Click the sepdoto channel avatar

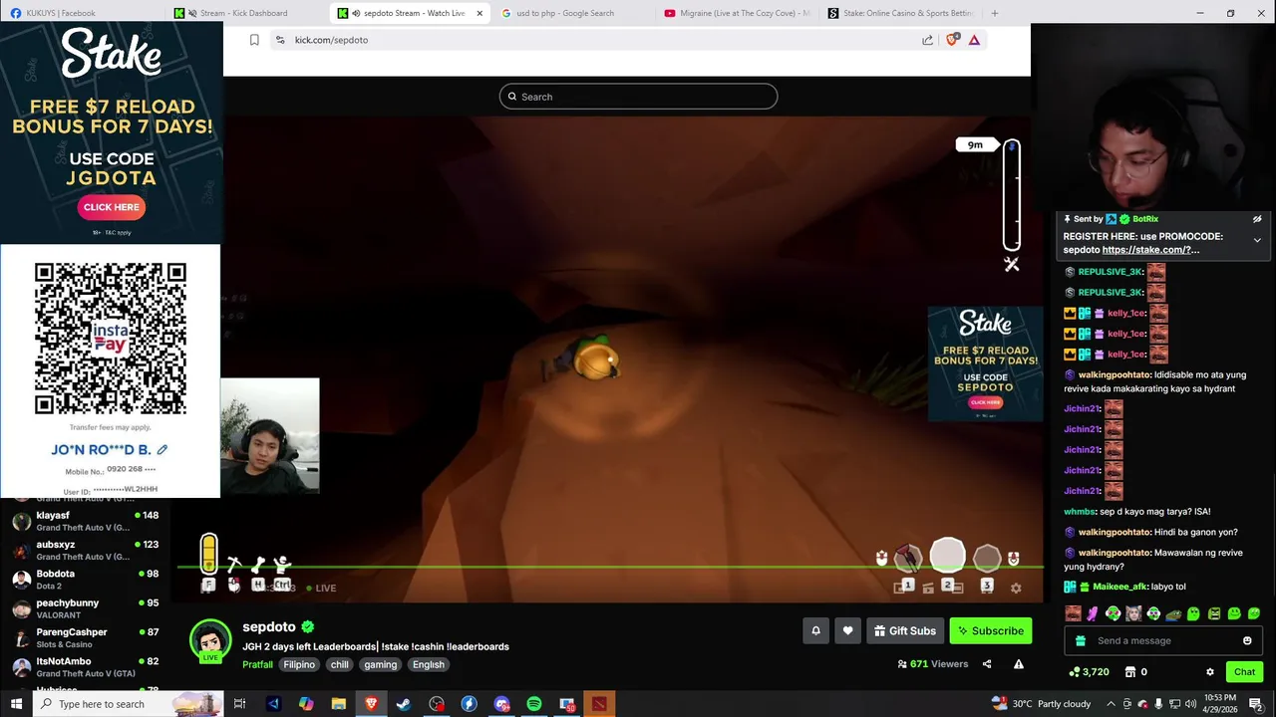pyautogui.click(x=210, y=639)
